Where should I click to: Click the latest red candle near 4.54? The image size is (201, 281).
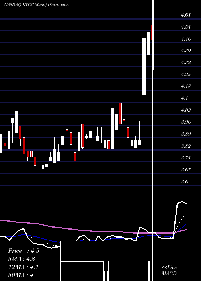point(152,33)
